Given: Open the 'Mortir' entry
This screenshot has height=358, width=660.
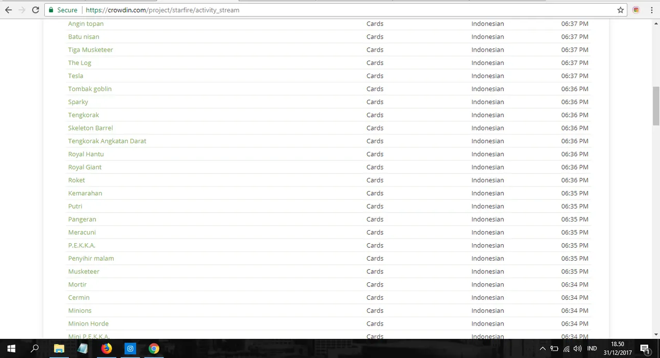Looking at the screenshot, I should click(x=77, y=284).
